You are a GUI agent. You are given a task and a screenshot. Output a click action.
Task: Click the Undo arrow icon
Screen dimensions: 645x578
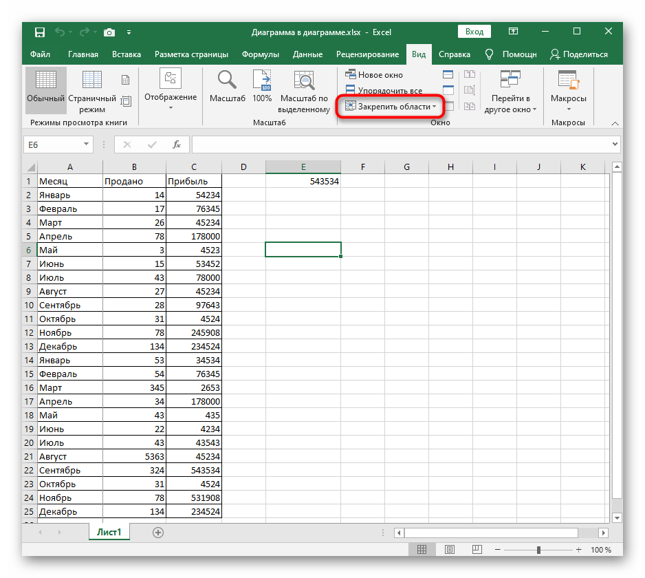60,32
